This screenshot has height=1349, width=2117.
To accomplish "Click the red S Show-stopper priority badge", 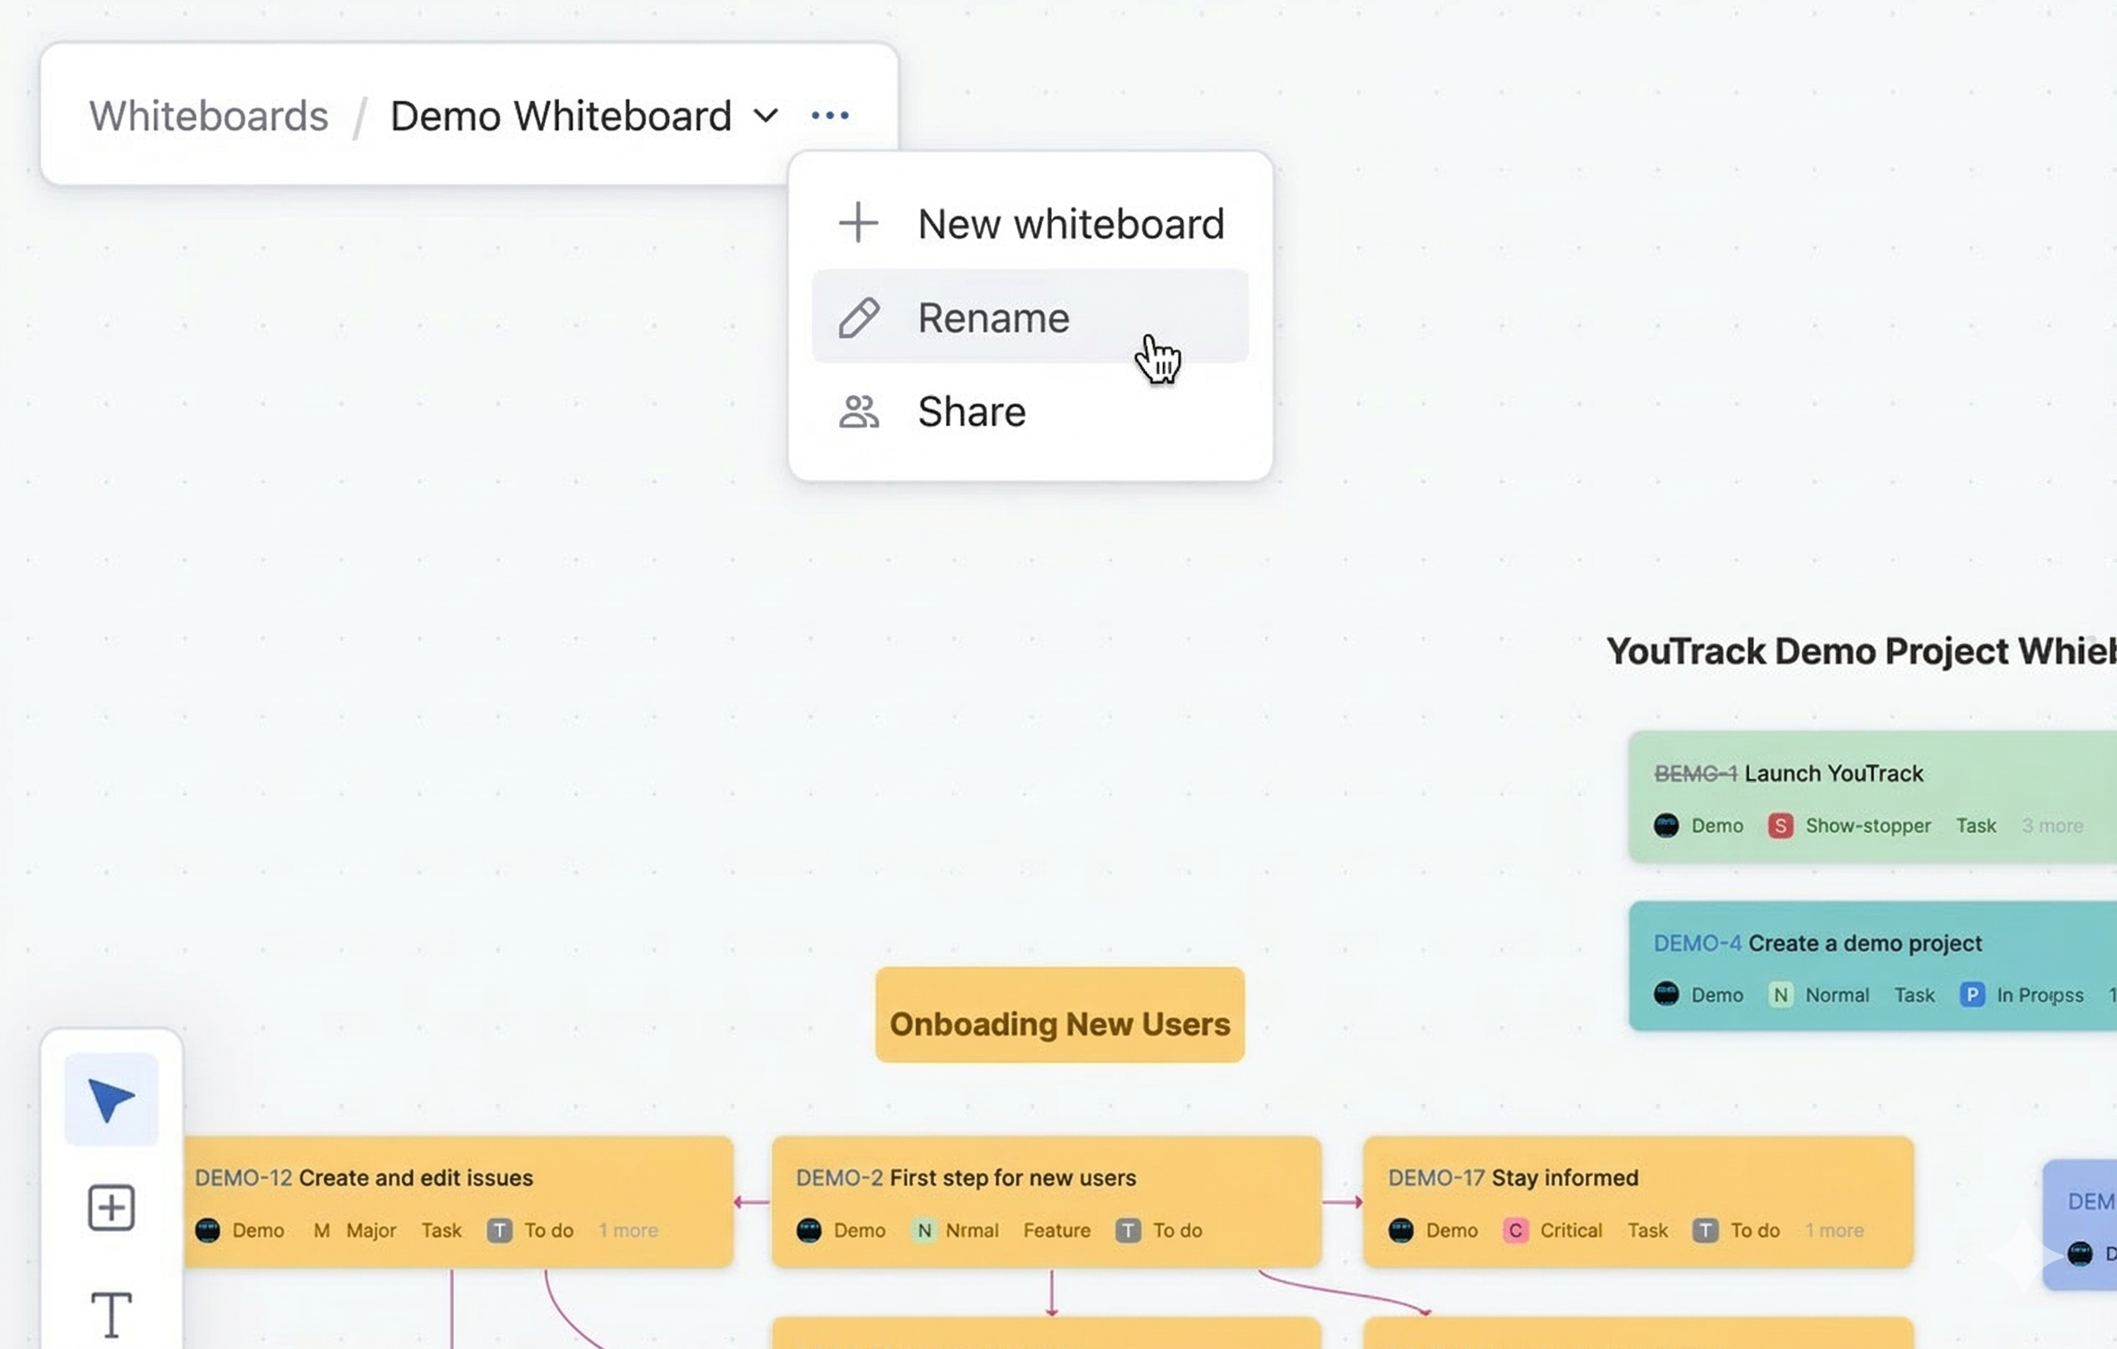I will pos(1780,826).
